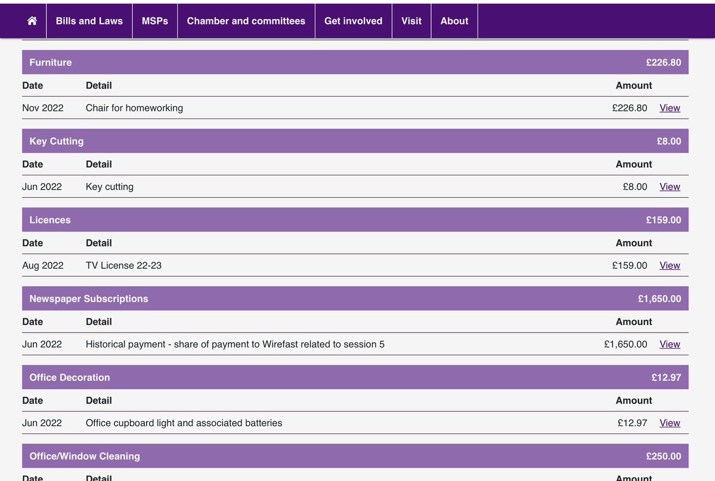View the Wirefast historical payment expense

(x=670, y=345)
